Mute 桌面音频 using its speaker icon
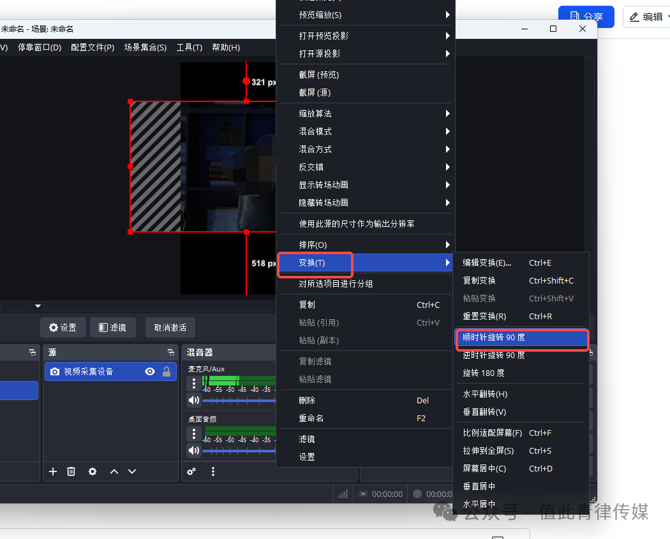 pos(195,450)
